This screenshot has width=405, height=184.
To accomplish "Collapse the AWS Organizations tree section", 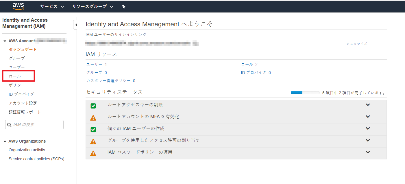I will (5, 141).
